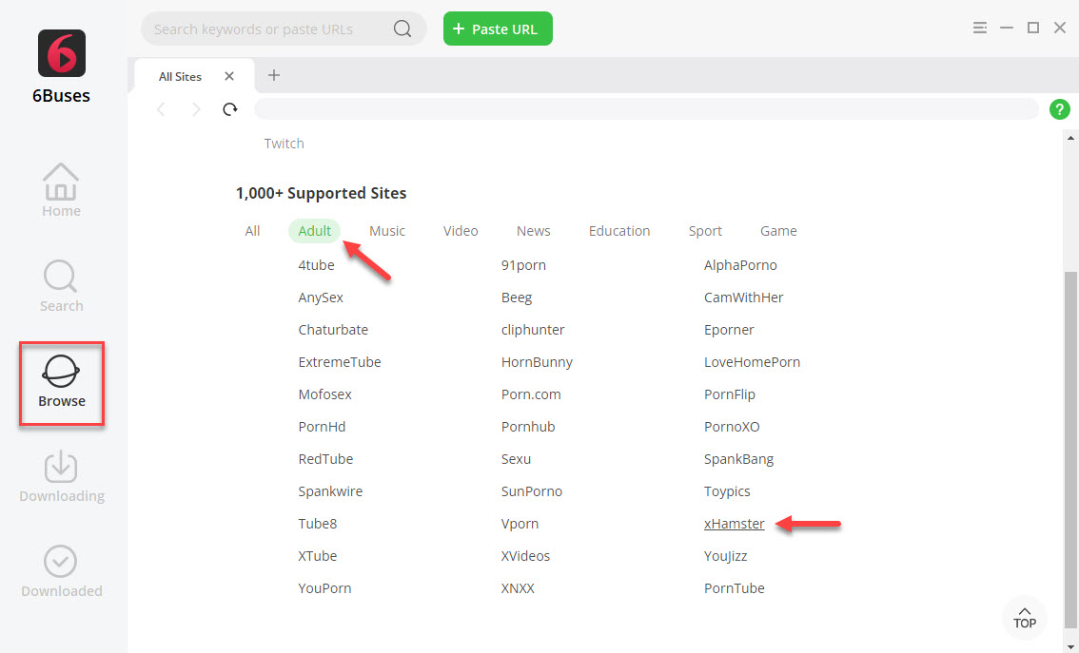Image resolution: width=1079 pixels, height=653 pixels.
Task: Open the Eporner site link
Action: tap(729, 330)
